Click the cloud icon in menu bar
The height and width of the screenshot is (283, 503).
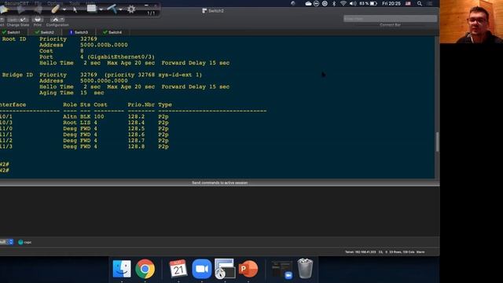pos(308,3)
